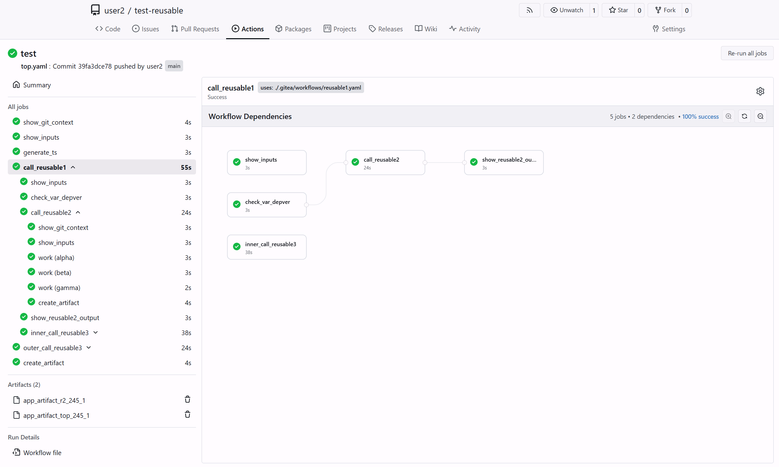Click call_reusable2 node in dependency graph
This screenshot has width=779, height=467.
[x=385, y=162]
